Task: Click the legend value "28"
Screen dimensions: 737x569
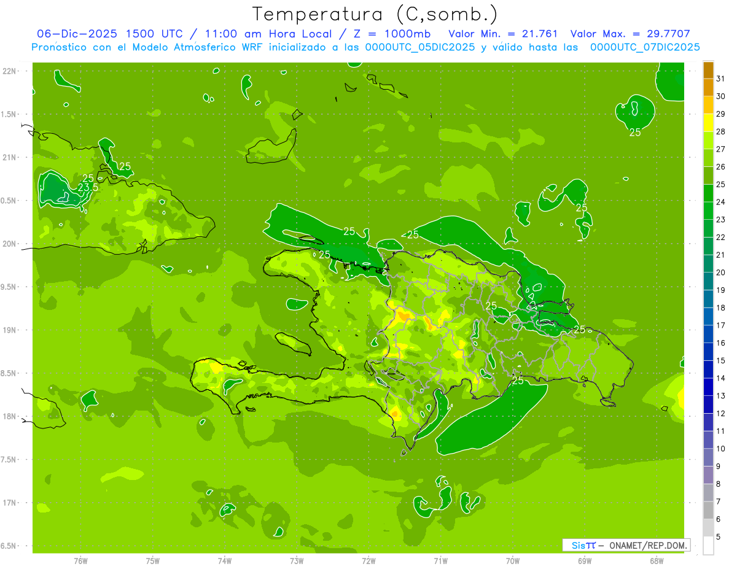Action: [721, 131]
